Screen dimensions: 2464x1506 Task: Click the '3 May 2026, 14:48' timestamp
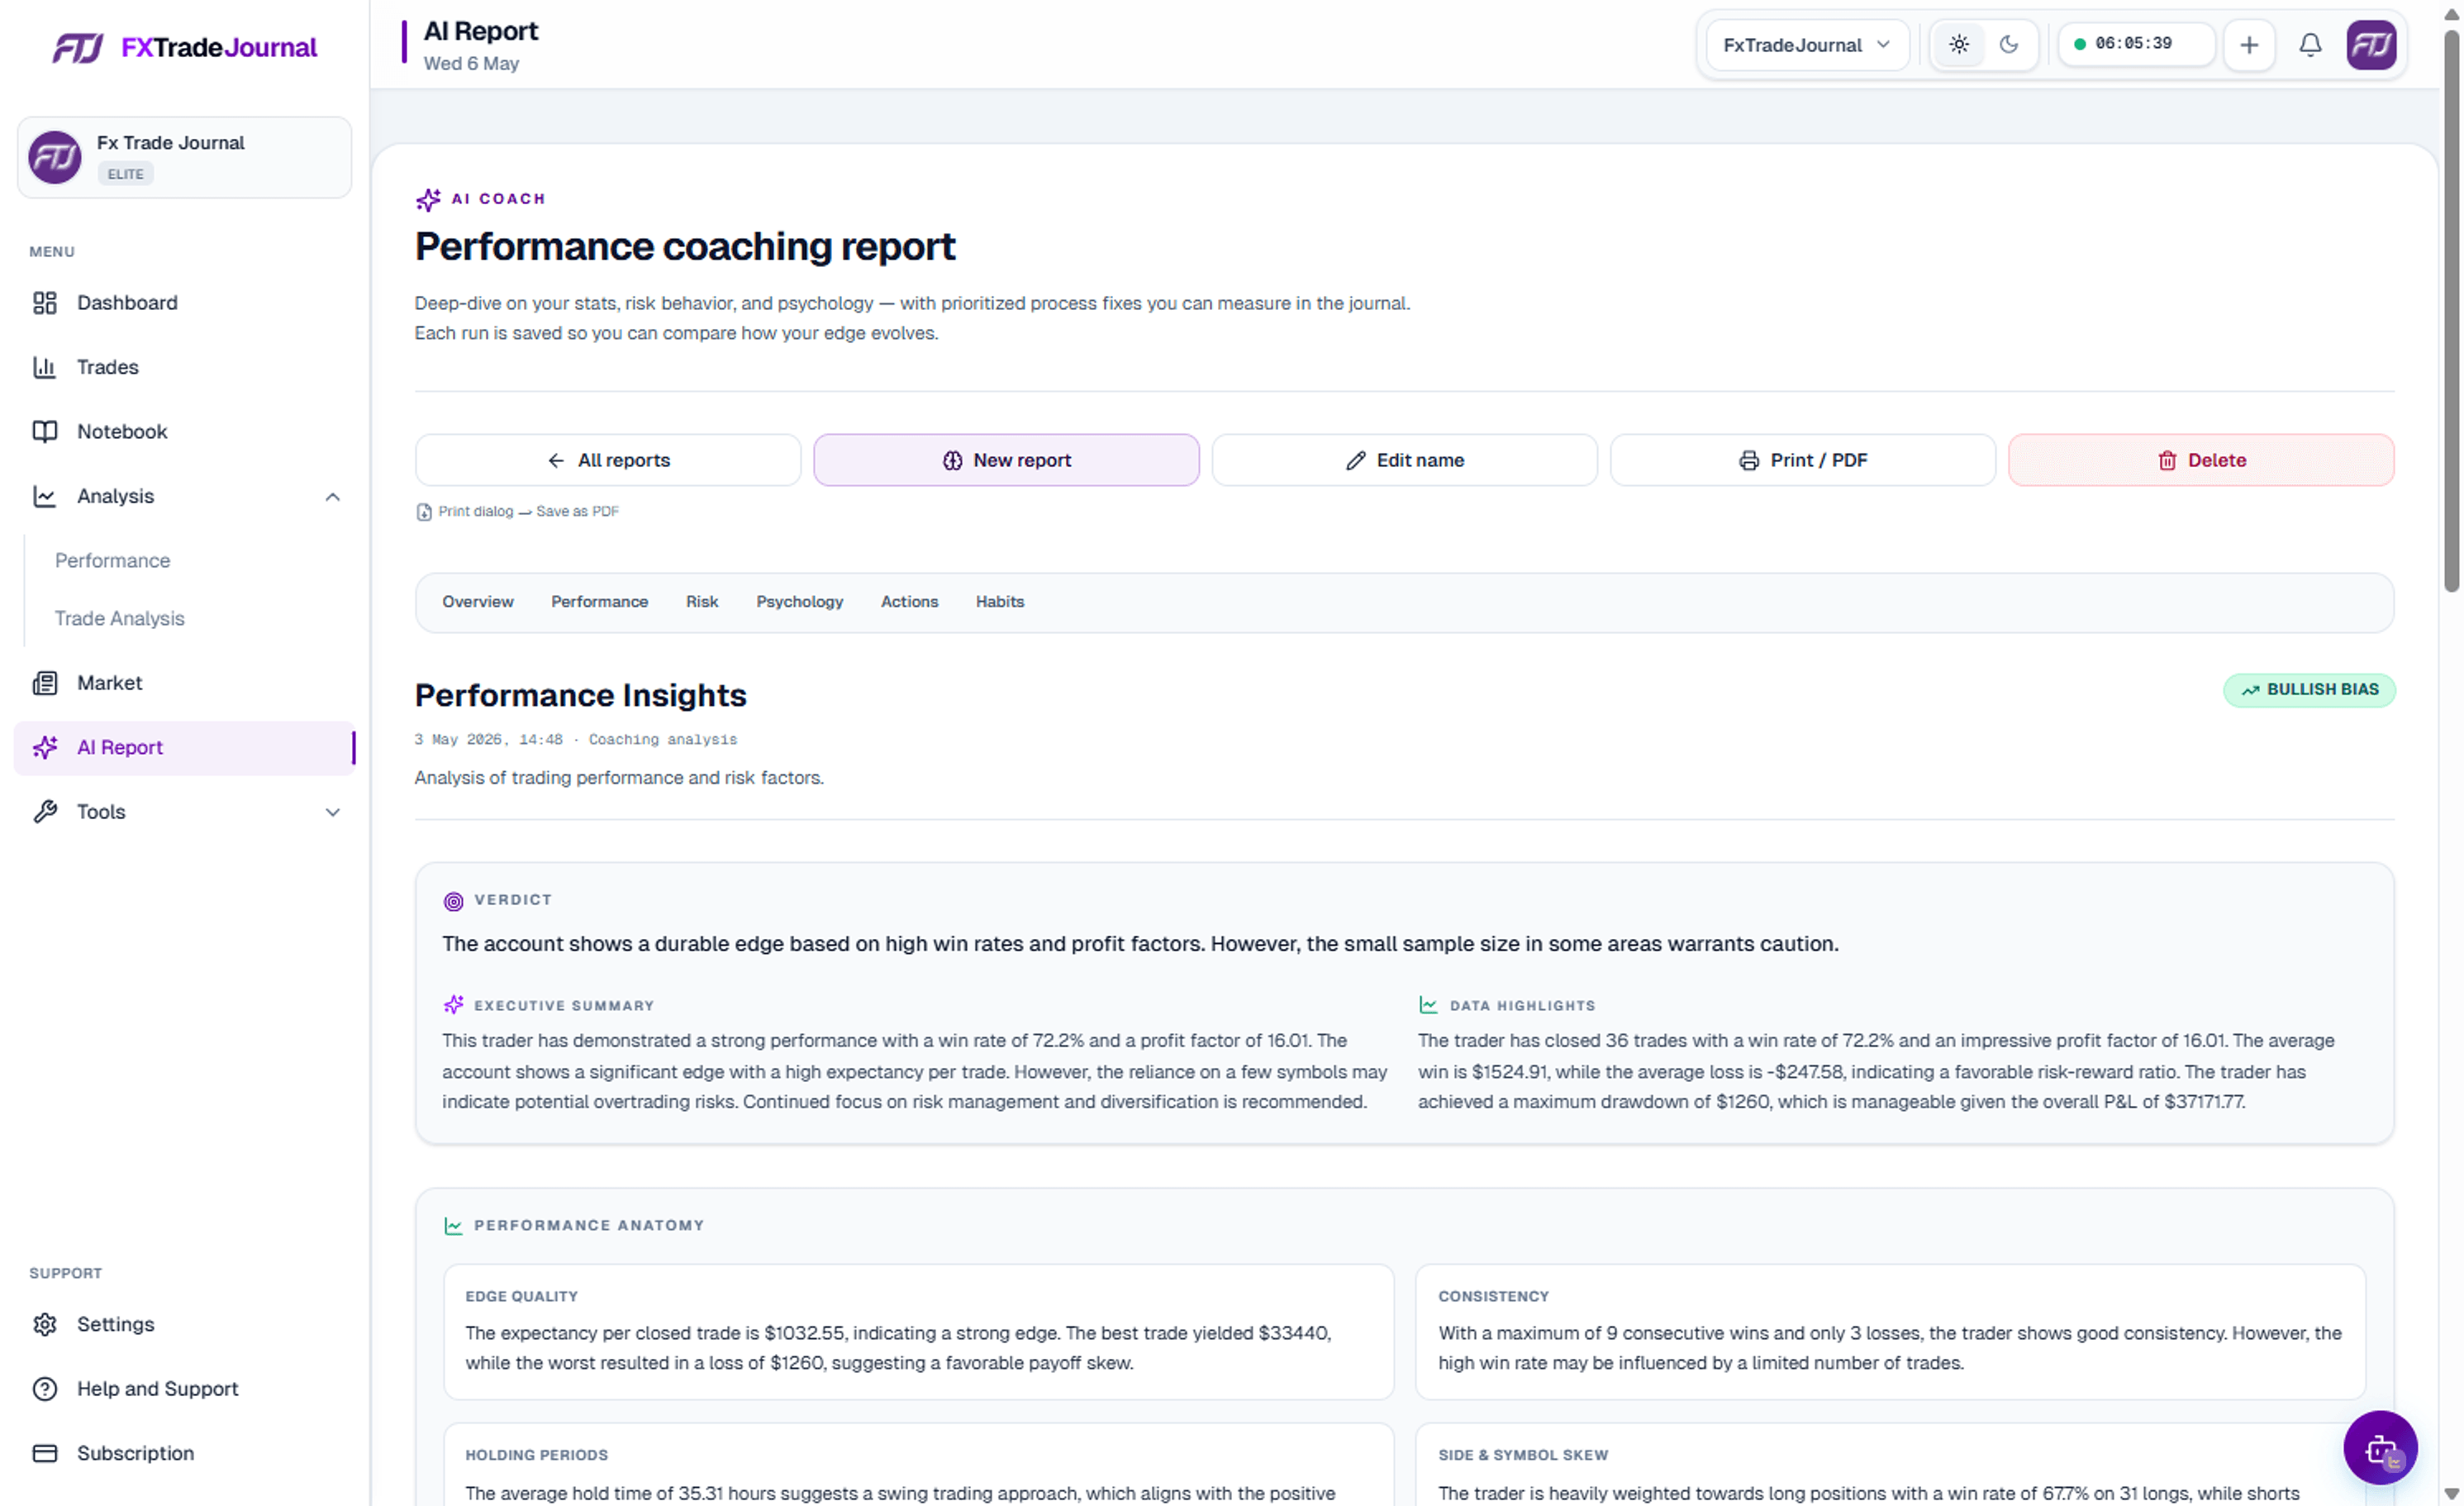(488, 740)
